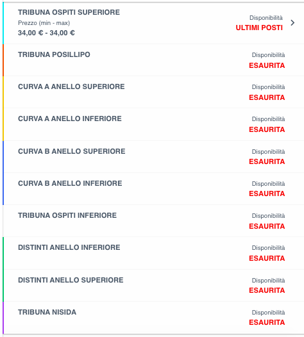Viewport: 304px width, 337px height.
Task: Select the TRIBUNA NISIDA sector
Action: tap(154, 318)
